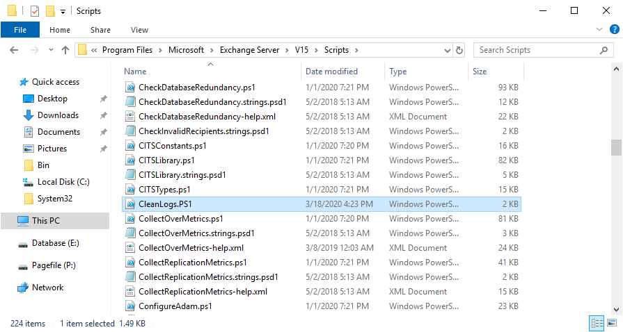623x332 pixels.
Task: Switch to the Large icons view layout
Action: pyautogui.click(x=612, y=323)
